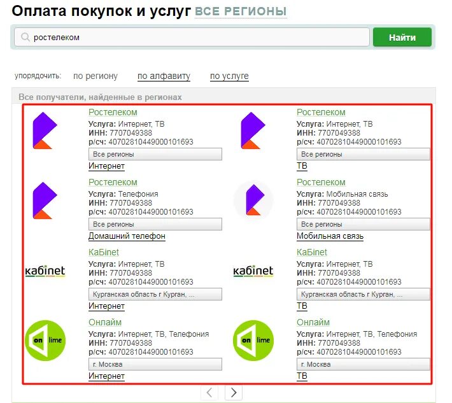Open Ростелеком title above ТВ link
This screenshot has height=403, width=452.
[321, 112]
